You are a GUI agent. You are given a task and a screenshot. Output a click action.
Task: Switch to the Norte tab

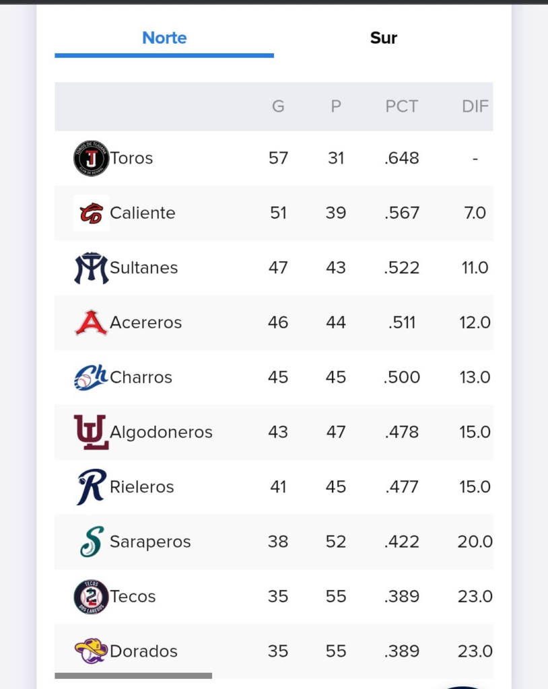164,38
